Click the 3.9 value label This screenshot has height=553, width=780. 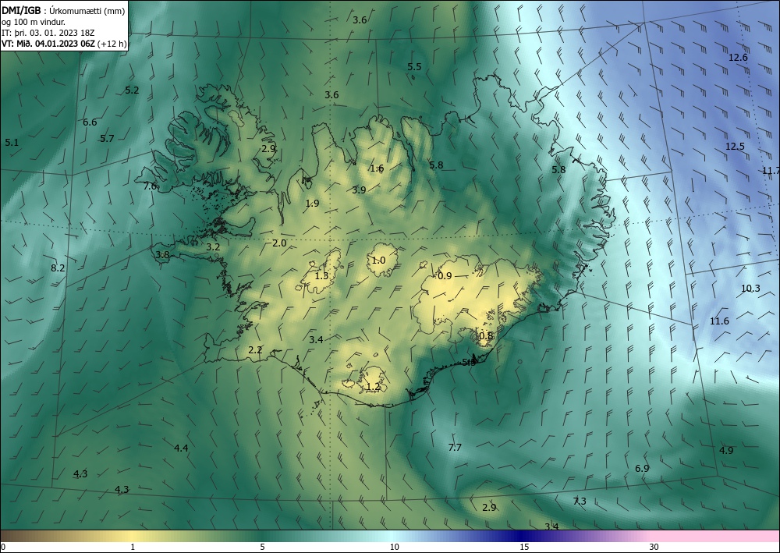(x=359, y=190)
